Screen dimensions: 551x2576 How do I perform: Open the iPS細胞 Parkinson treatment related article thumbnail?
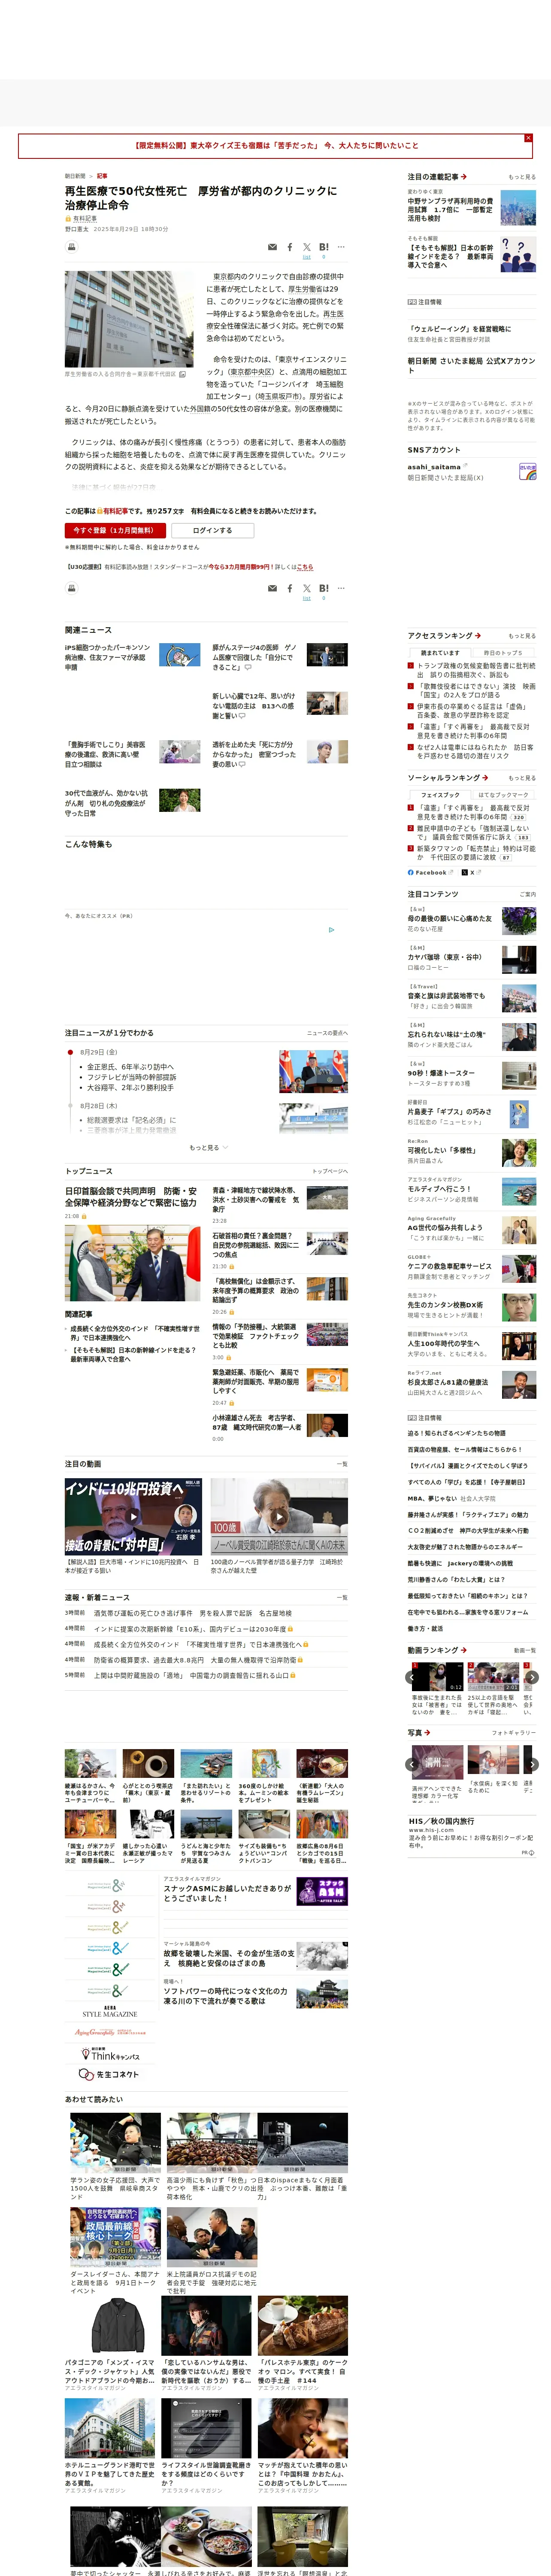[180, 656]
